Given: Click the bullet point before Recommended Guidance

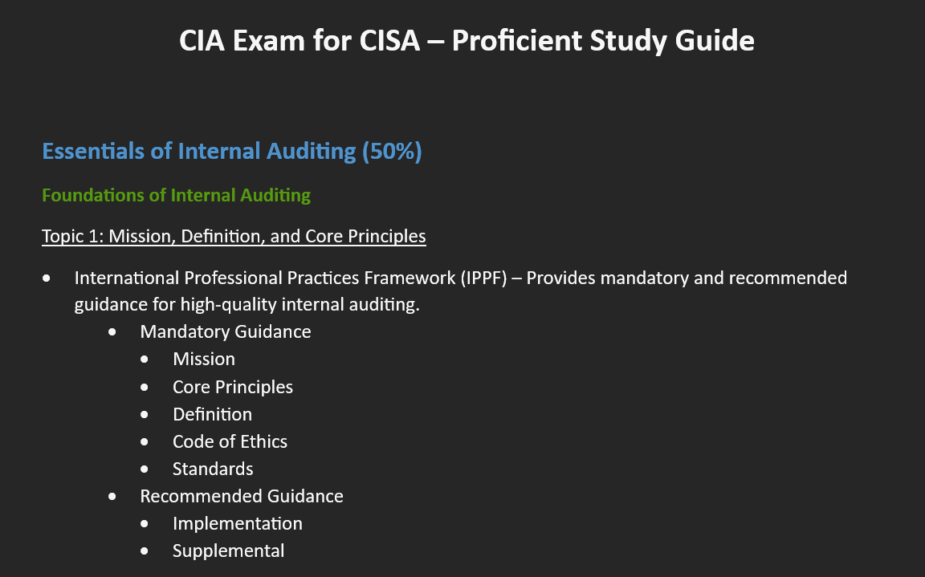Looking at the screenshot, I should pos(112,497).
